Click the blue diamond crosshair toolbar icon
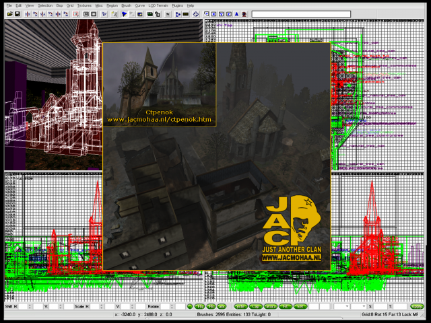The height and width of the screenshot is (323, 431). point(196,14)
